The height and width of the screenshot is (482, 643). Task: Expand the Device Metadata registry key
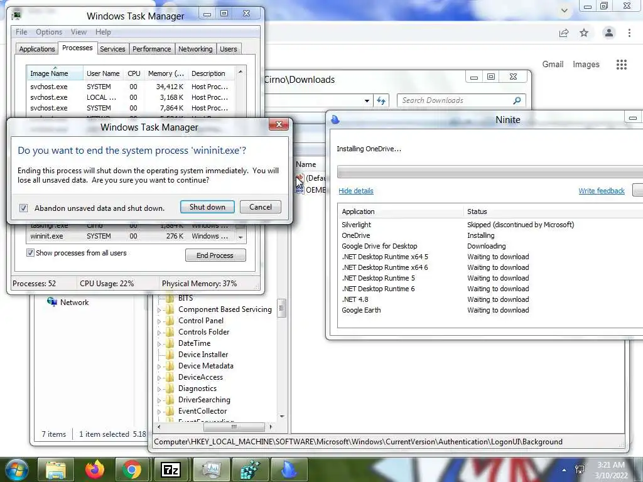pyautogui.click(x=159, y=367)
